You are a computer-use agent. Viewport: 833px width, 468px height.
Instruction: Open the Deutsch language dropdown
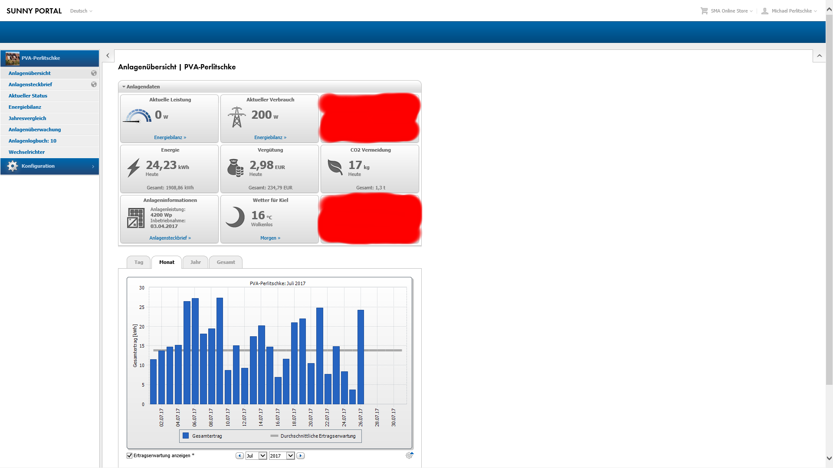point(81,11)
